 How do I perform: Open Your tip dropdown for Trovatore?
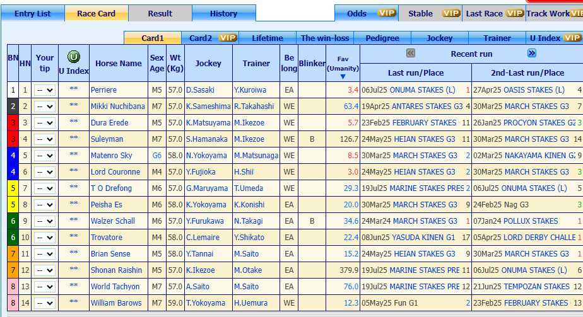pyautogui.click(x=45, y=238)
